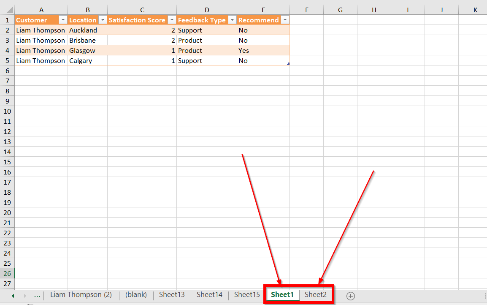Select the cell containing Brisbane

(x=88, y=41)
